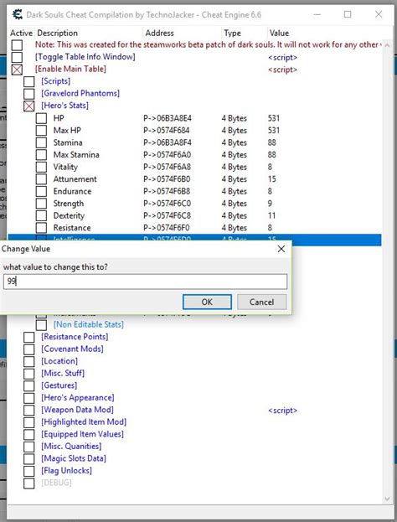
Task: Expand the Non Editable Stats group checkbox
Action: click(41, 324)
